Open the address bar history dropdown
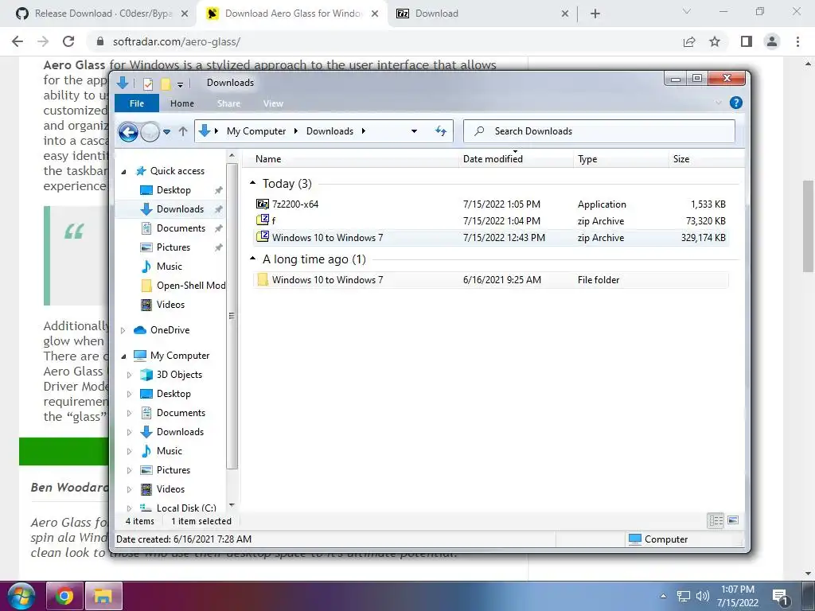The height and width of the screenshot is (611, 815). click(414, 131)
